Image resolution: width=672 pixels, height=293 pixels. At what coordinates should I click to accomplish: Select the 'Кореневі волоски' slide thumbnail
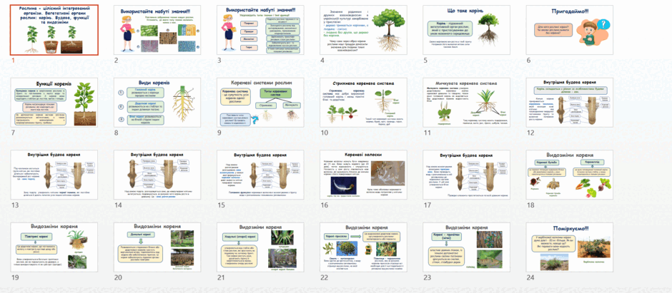coord(363,175)
